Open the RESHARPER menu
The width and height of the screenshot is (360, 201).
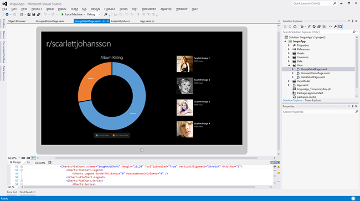(149, 9)
